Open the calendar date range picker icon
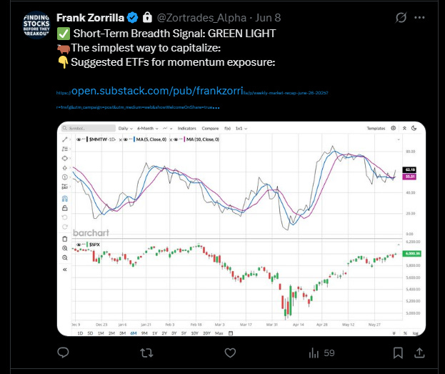 click(x=231, y=333)
